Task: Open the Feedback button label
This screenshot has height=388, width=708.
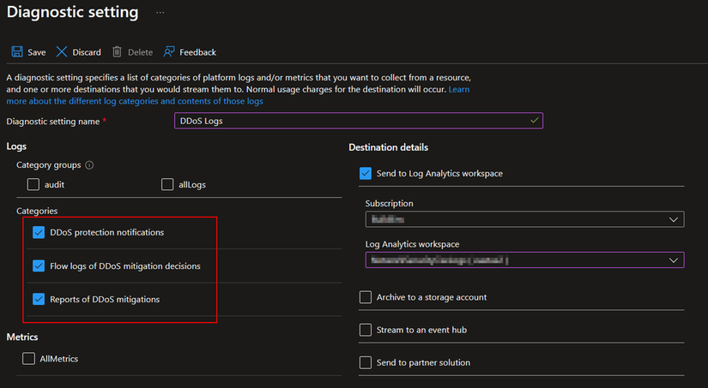Action: coord(197,52)
